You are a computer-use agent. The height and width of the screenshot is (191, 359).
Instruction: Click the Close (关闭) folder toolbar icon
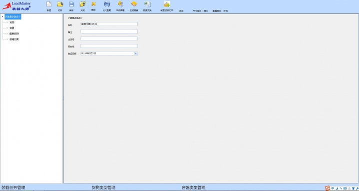click(83, 4)
